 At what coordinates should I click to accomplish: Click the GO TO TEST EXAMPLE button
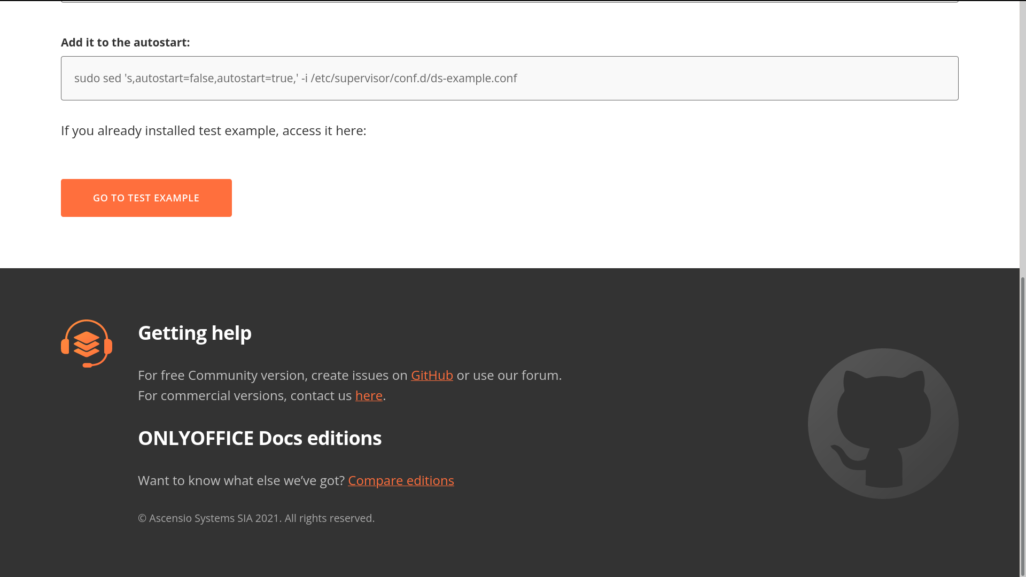point(146,198)
